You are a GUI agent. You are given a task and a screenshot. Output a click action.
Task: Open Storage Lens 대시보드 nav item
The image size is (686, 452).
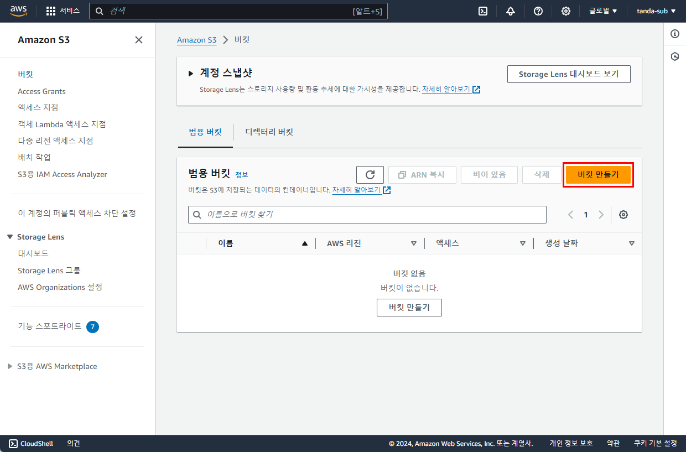pyautogui.click(x=33, y=253)
